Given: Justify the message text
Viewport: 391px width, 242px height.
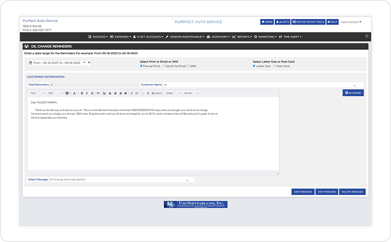Looking at the screenshot, I should 126,94.
